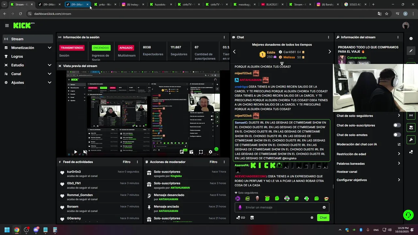
Task: Open Moderación del chat con IA external link
Action: 399,144
